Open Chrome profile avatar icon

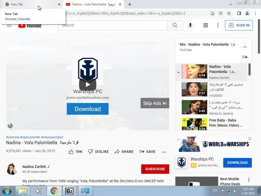[247, 13]
